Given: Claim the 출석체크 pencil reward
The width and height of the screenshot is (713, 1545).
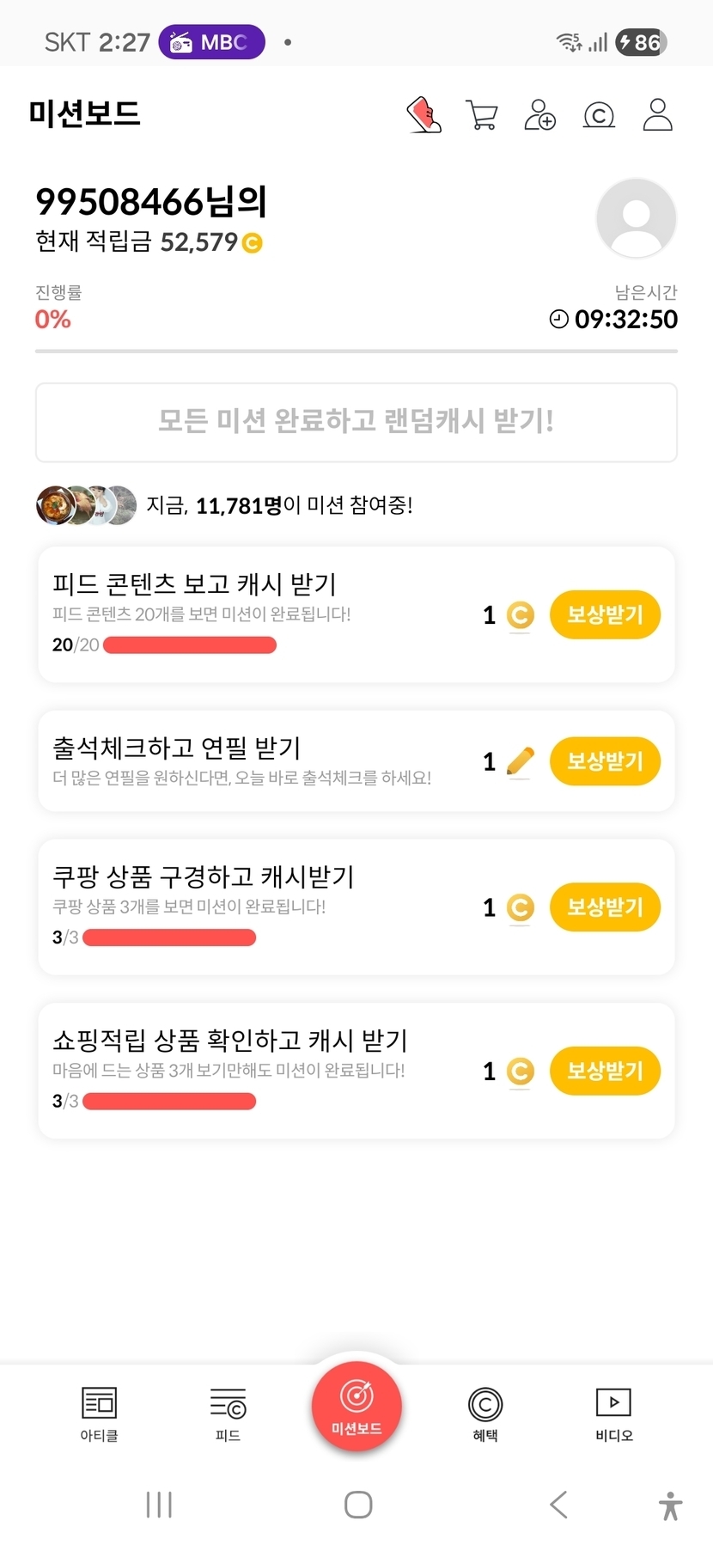Looking at the screenshot, I should click(x=605, y=761).
